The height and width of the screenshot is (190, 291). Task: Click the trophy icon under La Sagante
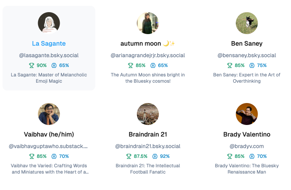pos(31,65)
